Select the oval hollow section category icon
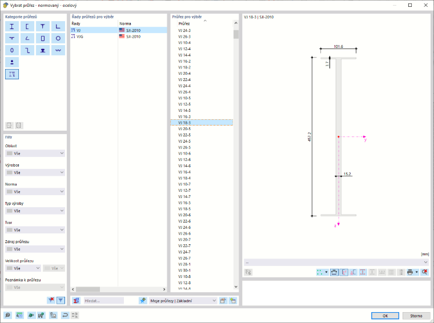Screen dimensions: 434x323 click(12, 50)
